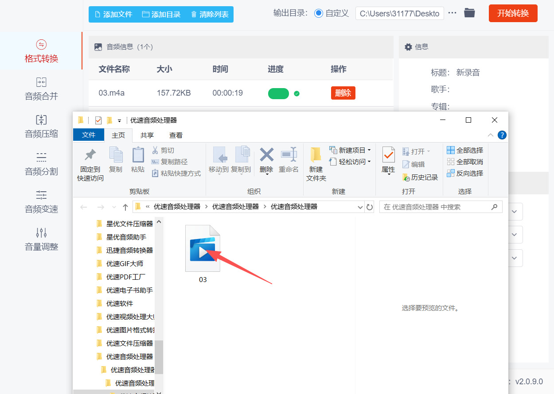
Task: Open the 音量调整 panel
Action: [x=41, y=239]
